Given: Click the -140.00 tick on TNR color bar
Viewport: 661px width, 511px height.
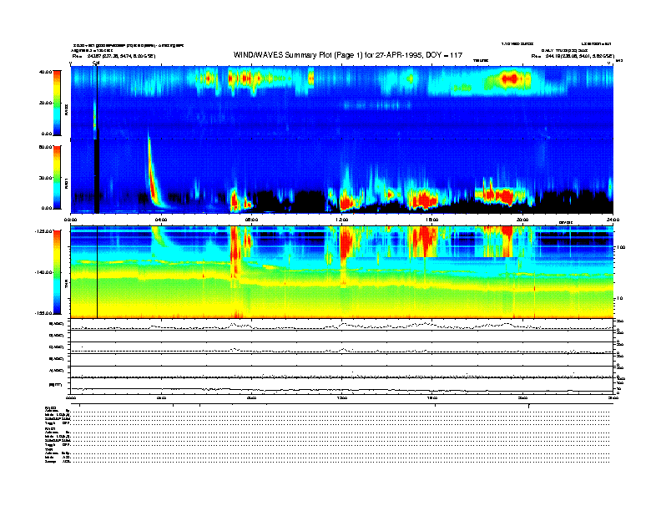Looking at the screenshot, I should (x=43, y=272).
